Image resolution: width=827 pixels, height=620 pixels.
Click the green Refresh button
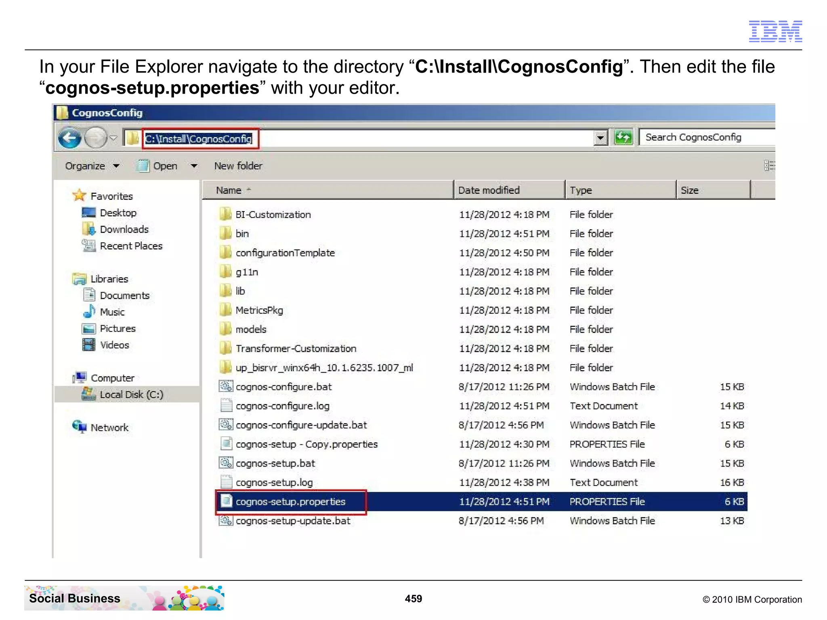[623, 137]
